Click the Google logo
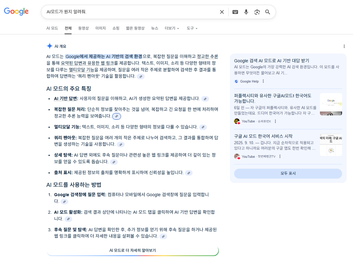The image size is (353, 260). (16, 11)
